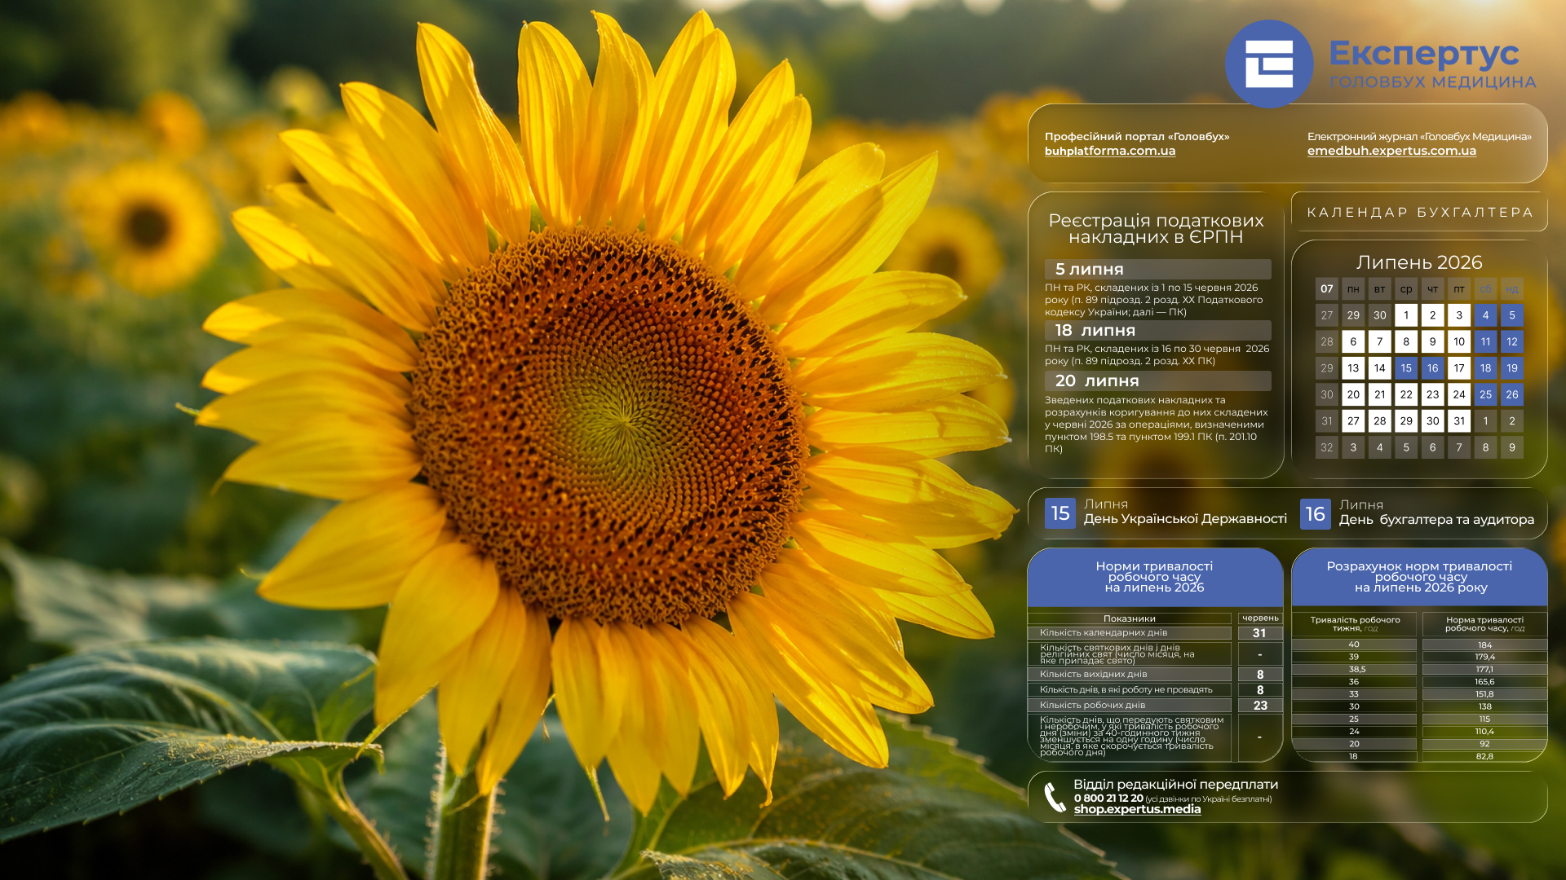The image size is (1566, 880).
Task: Click the phone handset icon
Action: coord(1055,797)
